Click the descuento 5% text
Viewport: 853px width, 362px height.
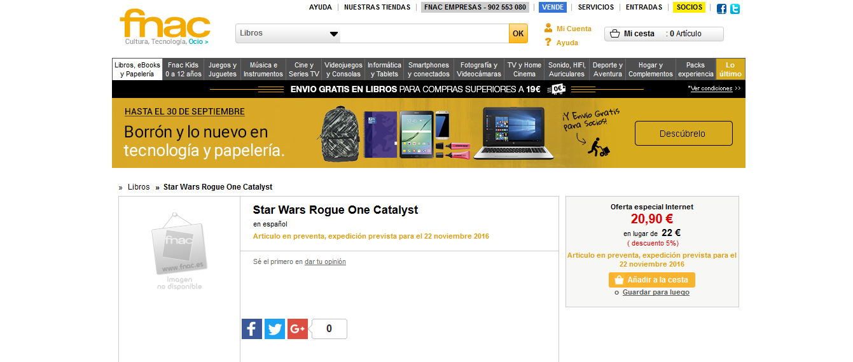(653, 243)
